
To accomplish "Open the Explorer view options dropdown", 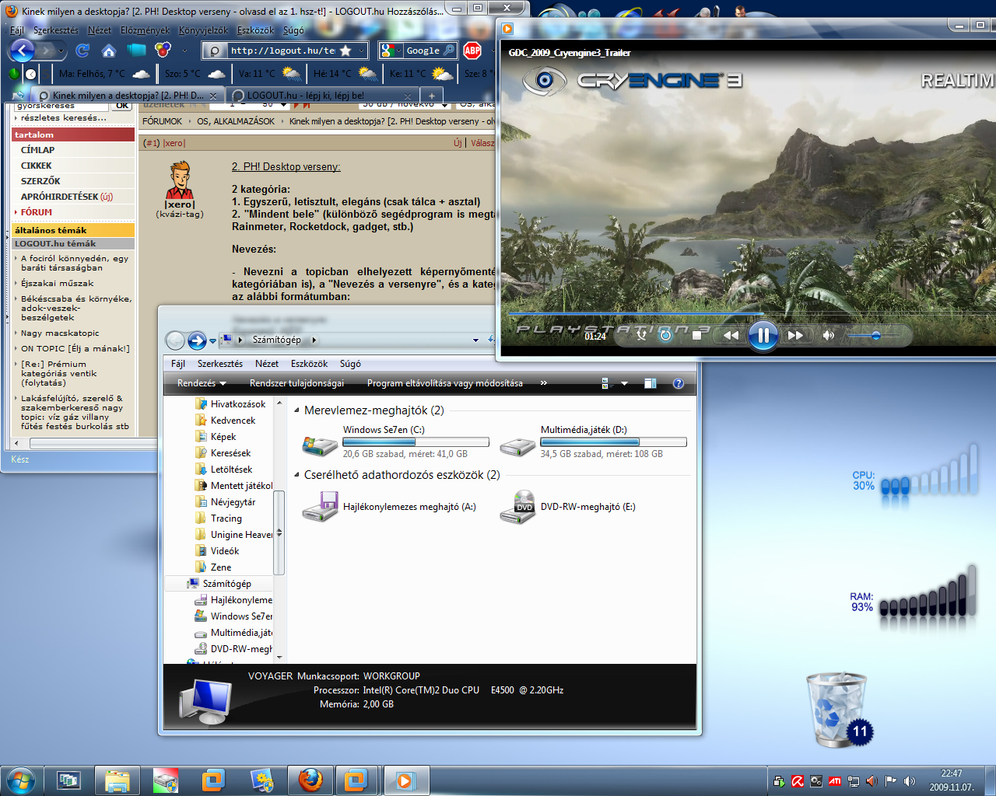I will [x=624, y=383].
